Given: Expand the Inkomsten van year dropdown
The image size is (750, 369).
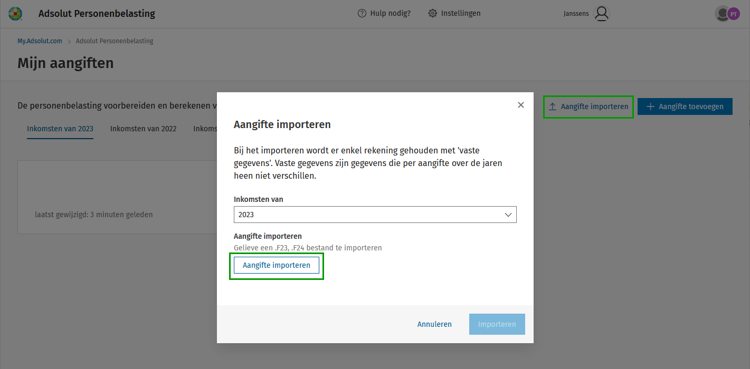Looking at the screenshot, I should coord(375,215).
